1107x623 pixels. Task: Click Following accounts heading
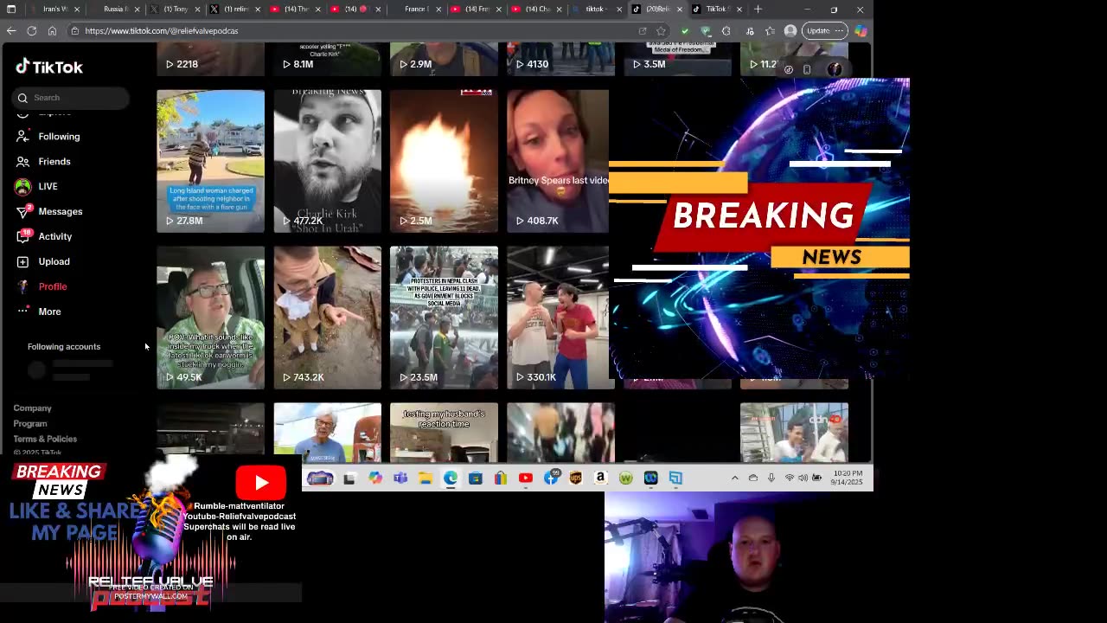click(64, 347)
